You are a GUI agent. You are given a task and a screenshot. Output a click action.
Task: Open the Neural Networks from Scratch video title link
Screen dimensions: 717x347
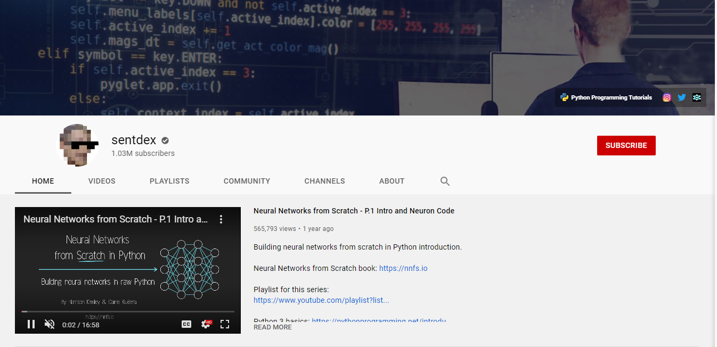pos(354,211)
